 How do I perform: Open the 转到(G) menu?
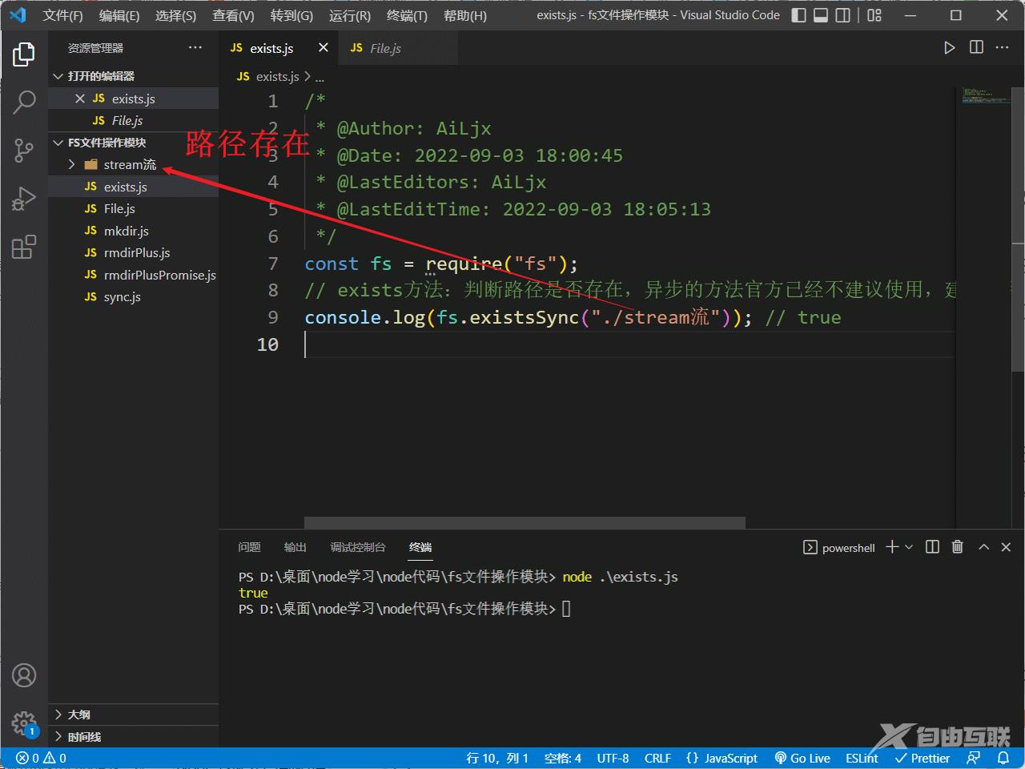(x=291, y=15)
